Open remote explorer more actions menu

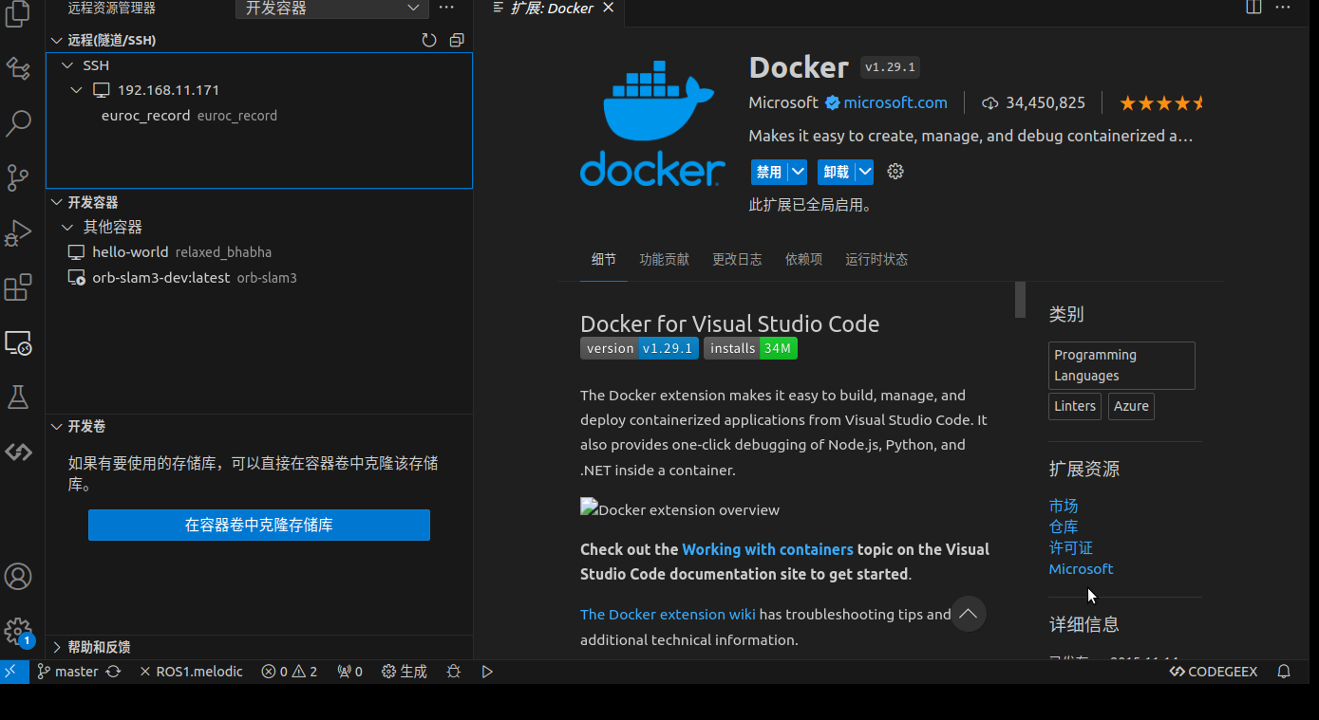pos(447,8)
